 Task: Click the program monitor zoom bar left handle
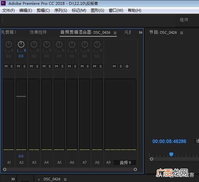[151, 159]
